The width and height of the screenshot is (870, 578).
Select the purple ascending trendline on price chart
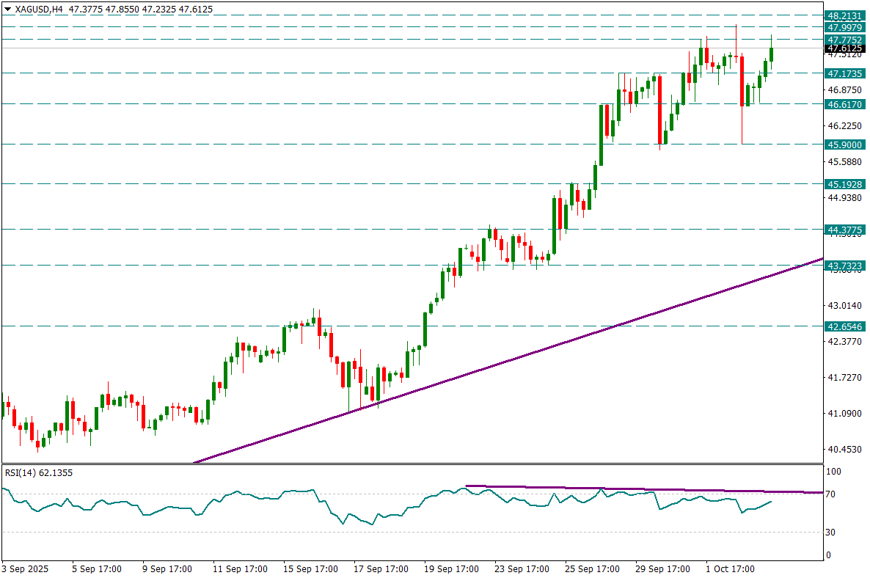pos(513,357)
